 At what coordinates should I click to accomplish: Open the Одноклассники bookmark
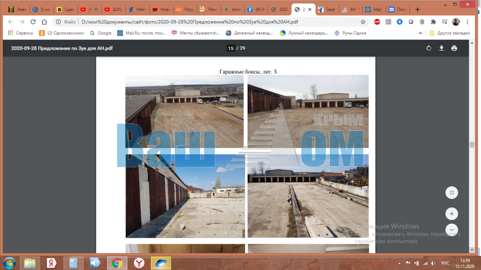click(x=62, y=33)
